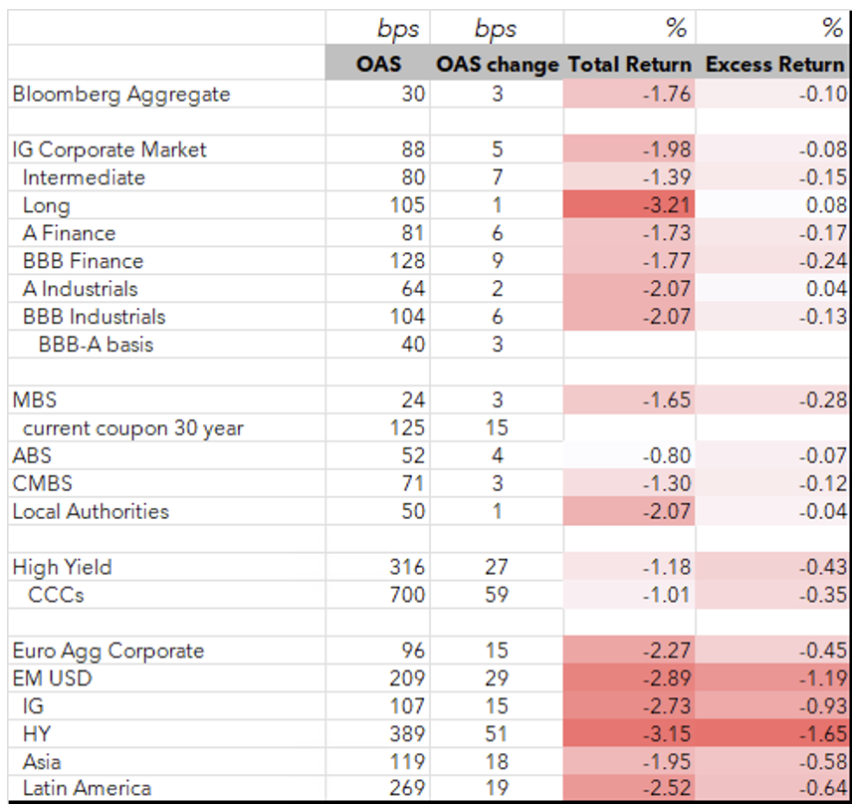This screenshot has width=852, height=806.
Task: Click the MBS excess return -0.28 cell
Action: click(x=775, y=401)
